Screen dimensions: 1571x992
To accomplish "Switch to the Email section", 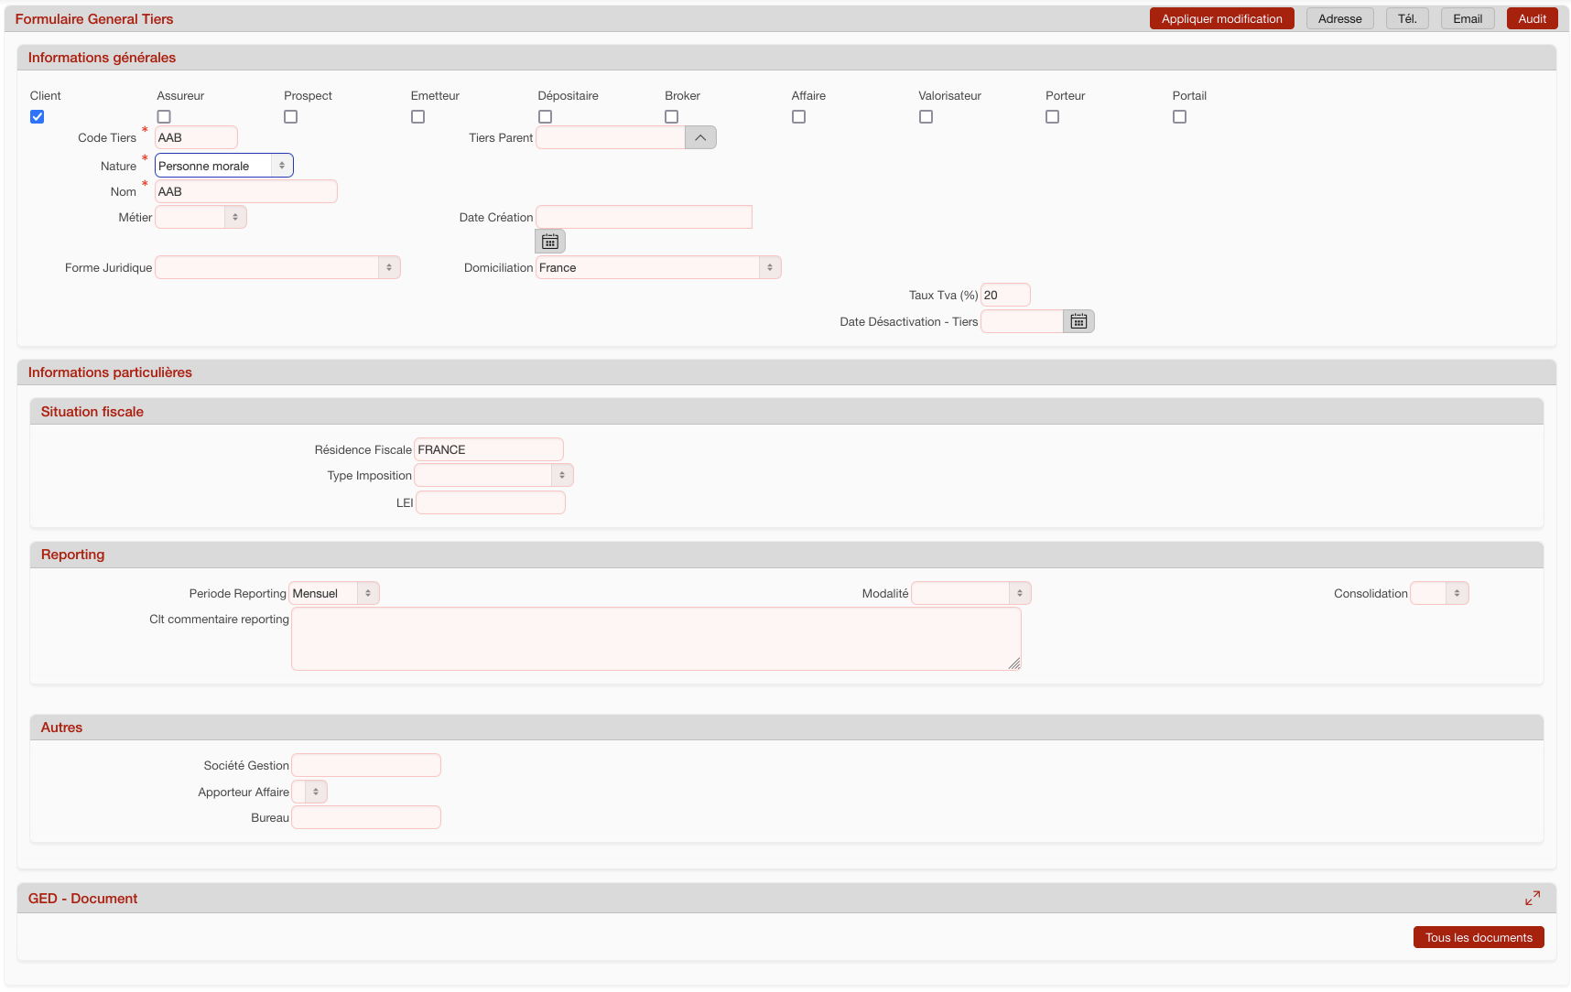I will point(1467,19).
